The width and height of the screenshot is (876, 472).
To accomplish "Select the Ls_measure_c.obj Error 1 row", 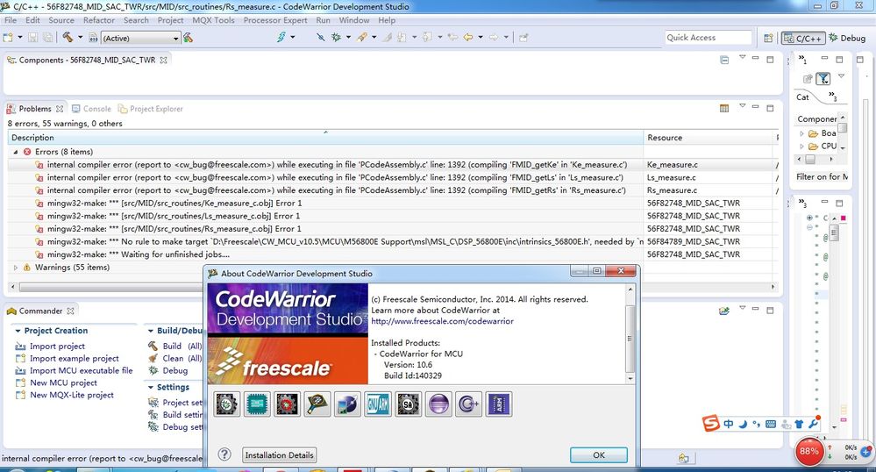I will 392,216.
